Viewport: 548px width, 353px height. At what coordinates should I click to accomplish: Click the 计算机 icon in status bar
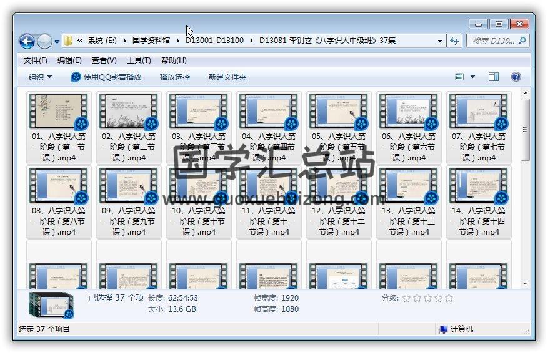(x=443, y=329)
